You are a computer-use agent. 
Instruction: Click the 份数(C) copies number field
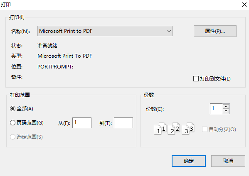pyautogui.click(x=216, y=109)
